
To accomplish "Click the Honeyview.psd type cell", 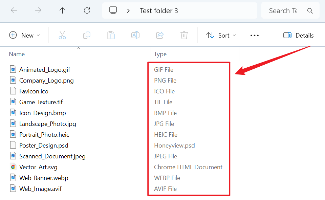I will click(175, 146).
